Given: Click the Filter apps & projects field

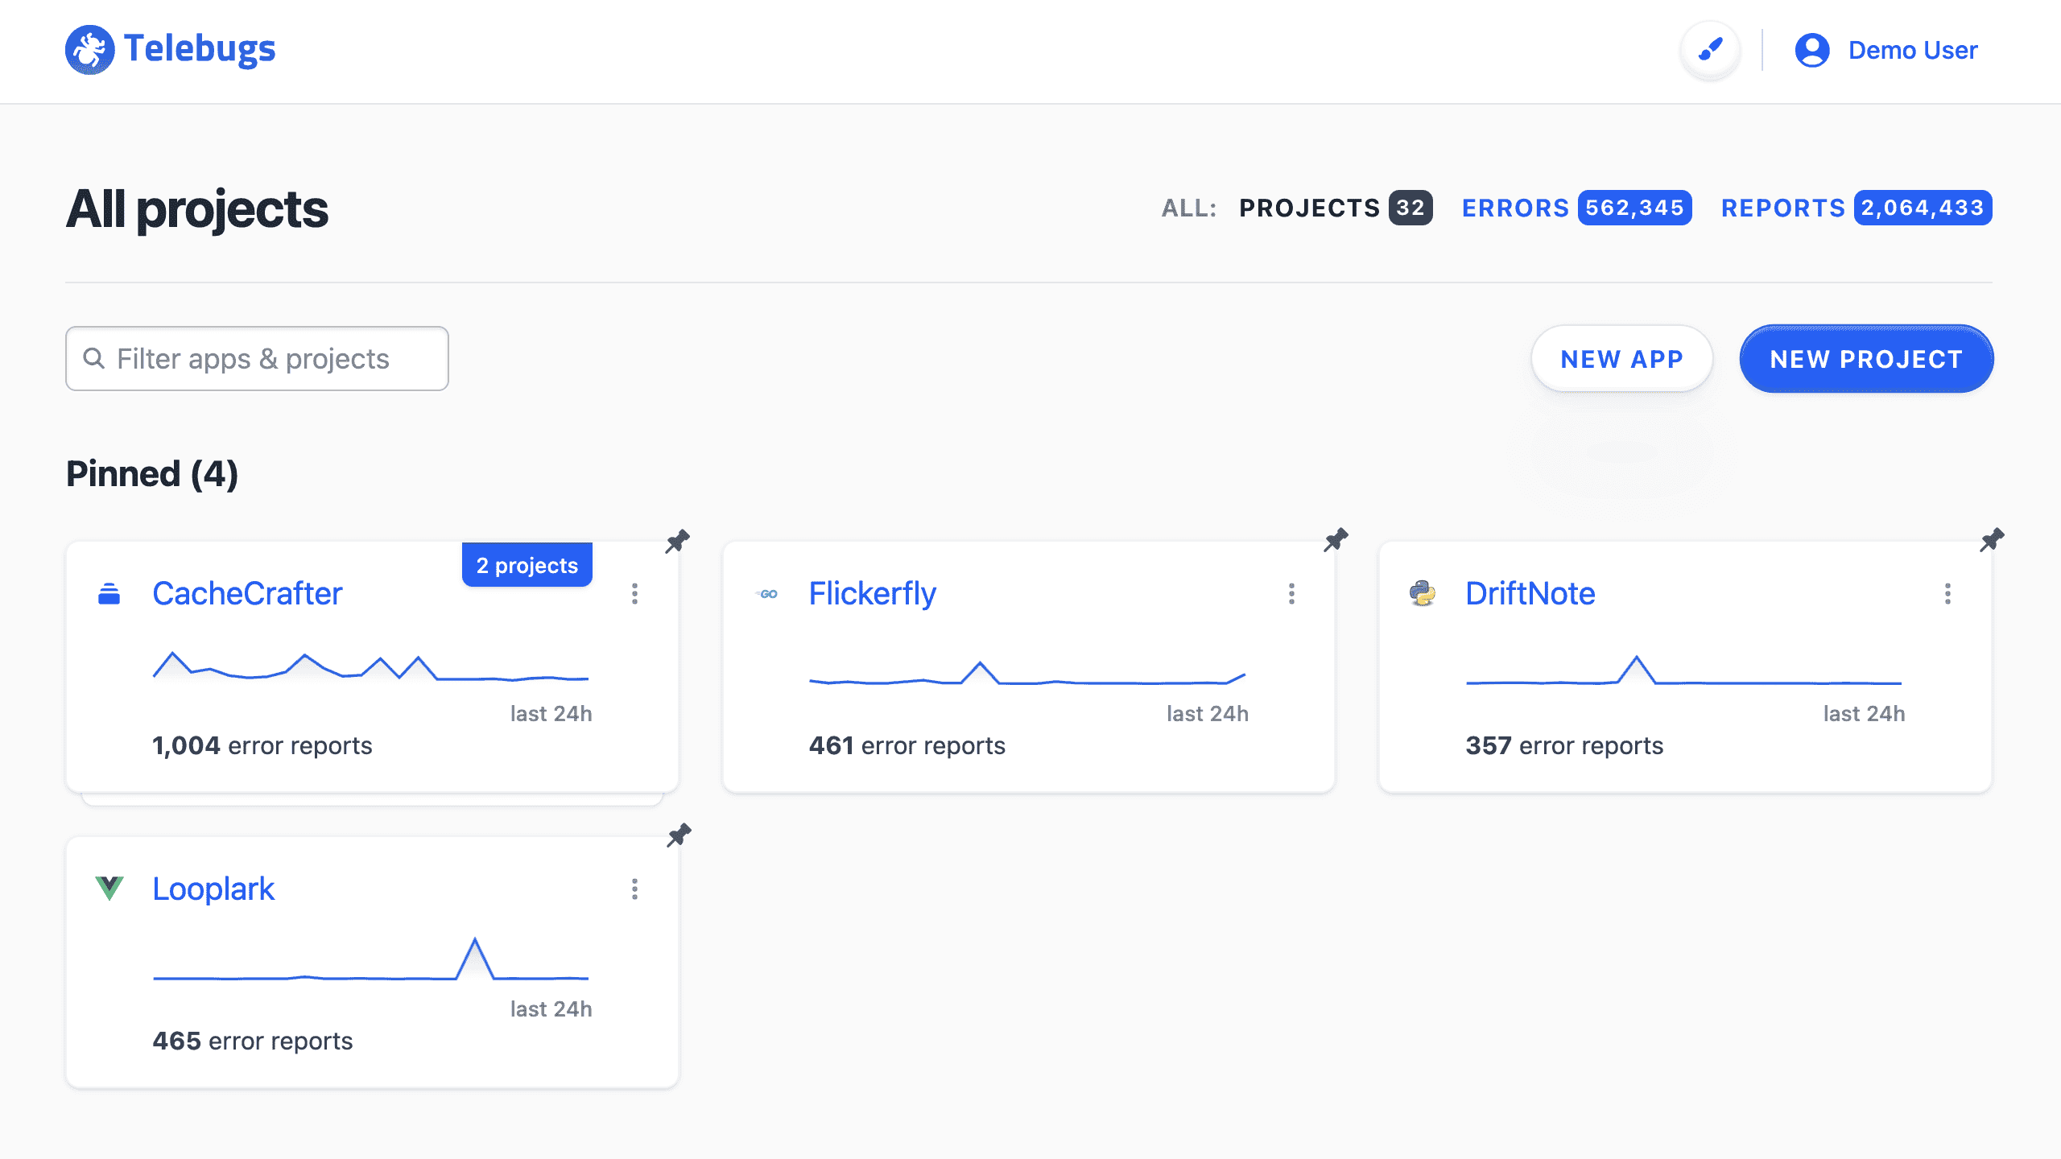Looking at the screenshot, I should click(256, 358).
